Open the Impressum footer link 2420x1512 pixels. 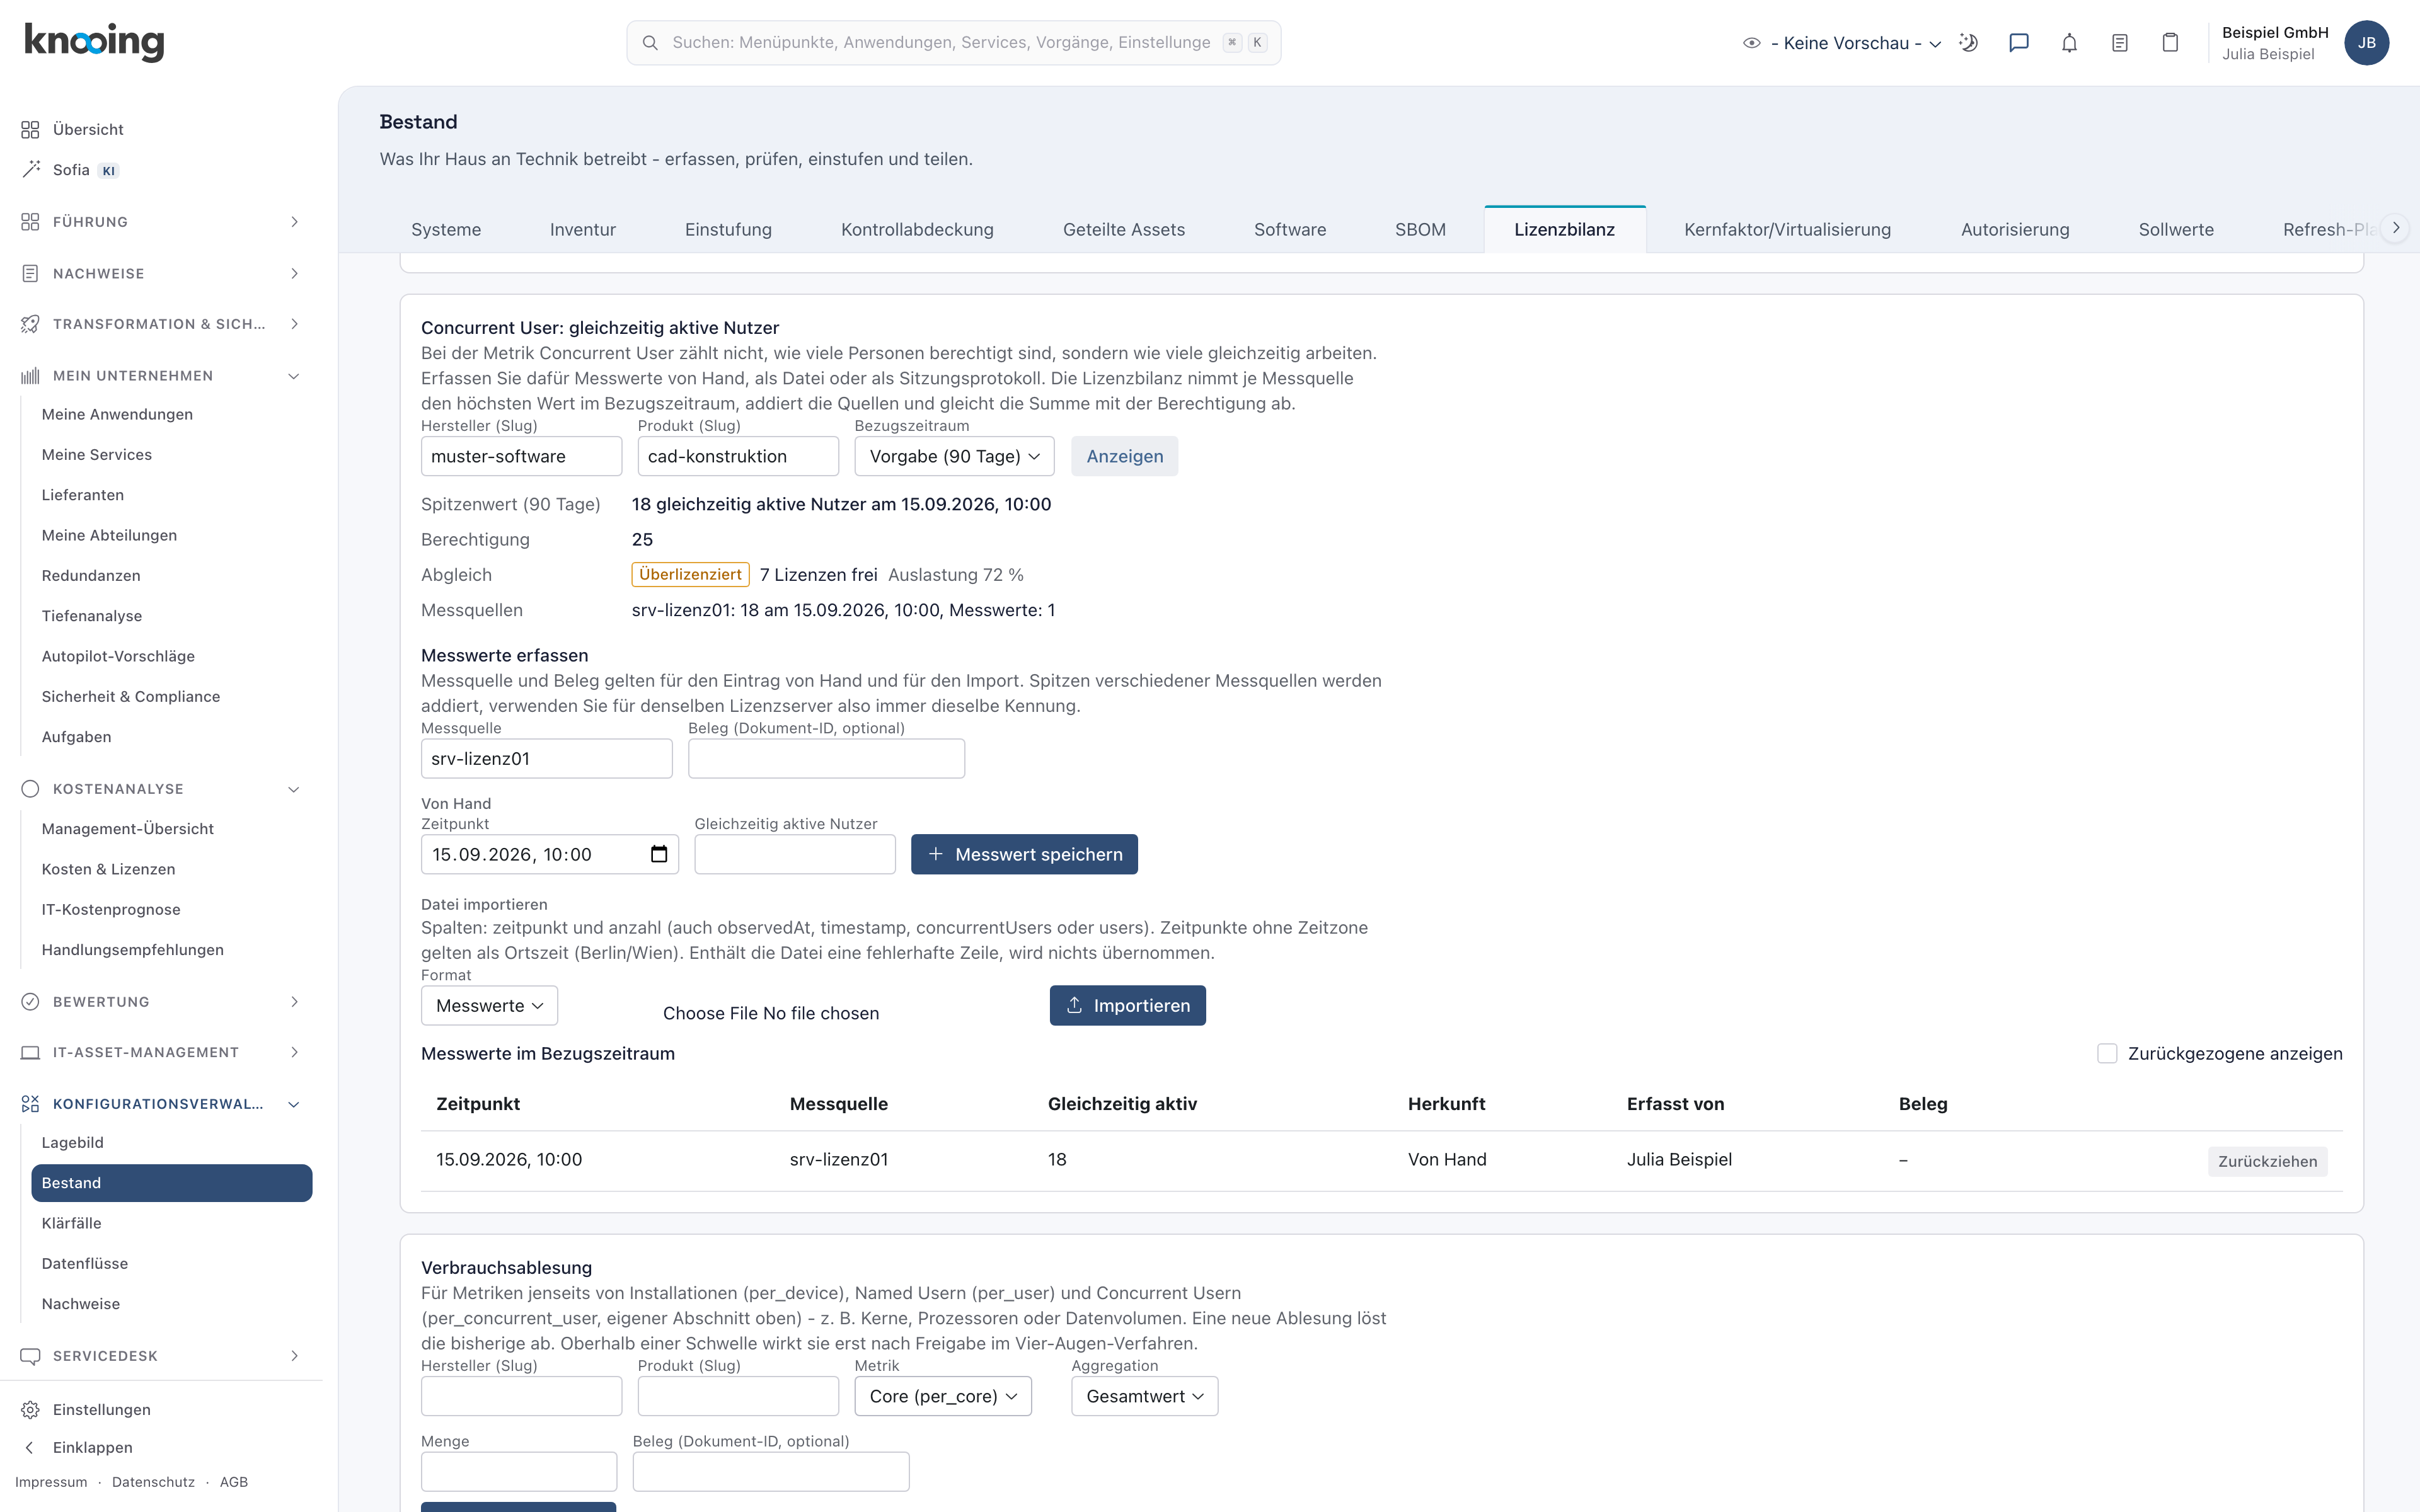click(x=51, y=1482)
